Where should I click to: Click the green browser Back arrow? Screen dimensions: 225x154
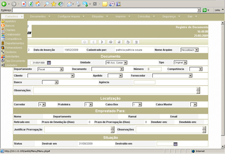click(4, 4)
